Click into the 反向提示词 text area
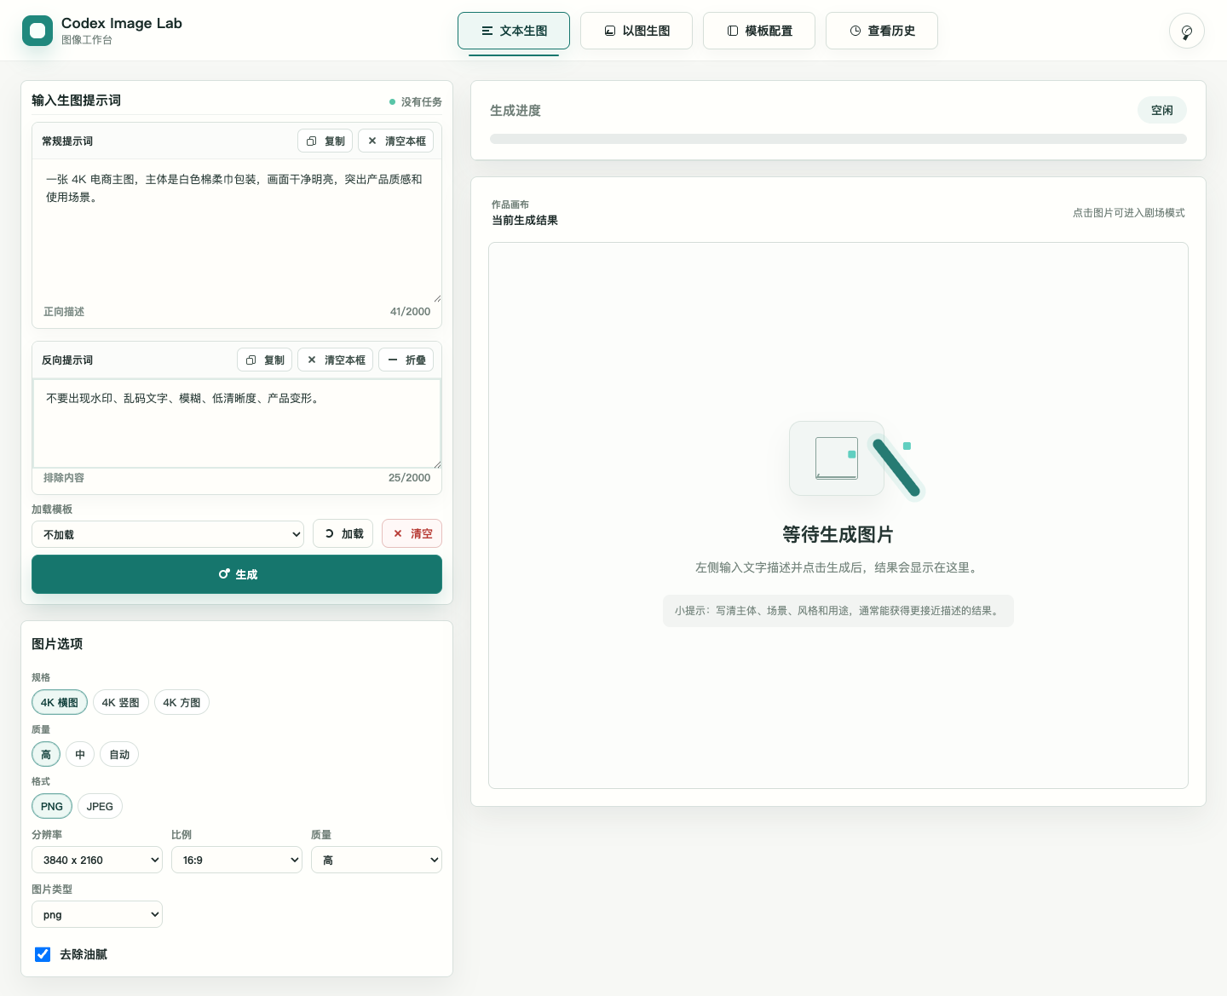 pyautogui.click(x=237, y=423)
